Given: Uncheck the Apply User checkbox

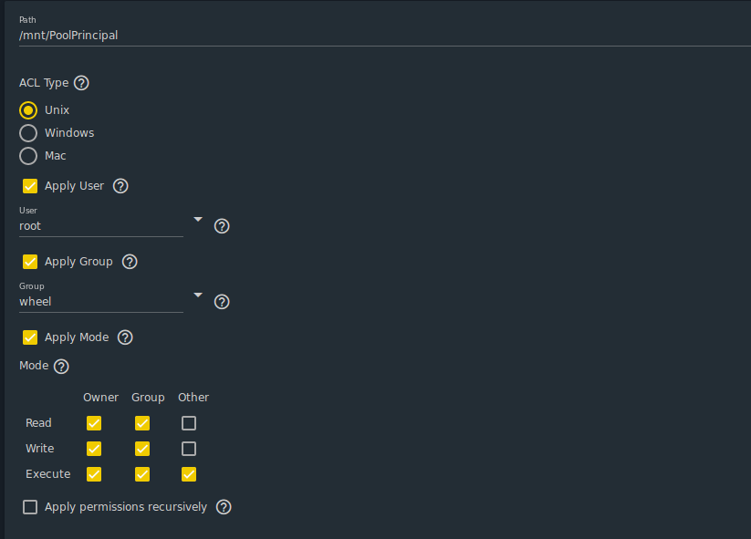Looking at the screenshot, I should 30,186.
